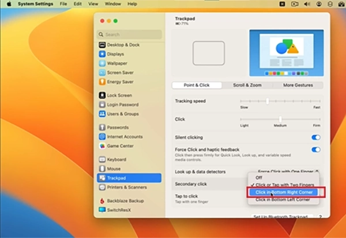Open the Apple menu logo
This screenshot has width=346, height=238.
[x=9, y=4]
